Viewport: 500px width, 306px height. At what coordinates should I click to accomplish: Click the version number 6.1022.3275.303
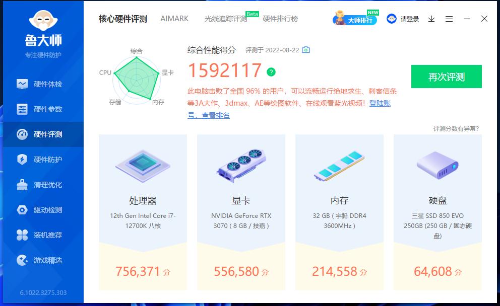pyautogui.click(x=43, y=292)
